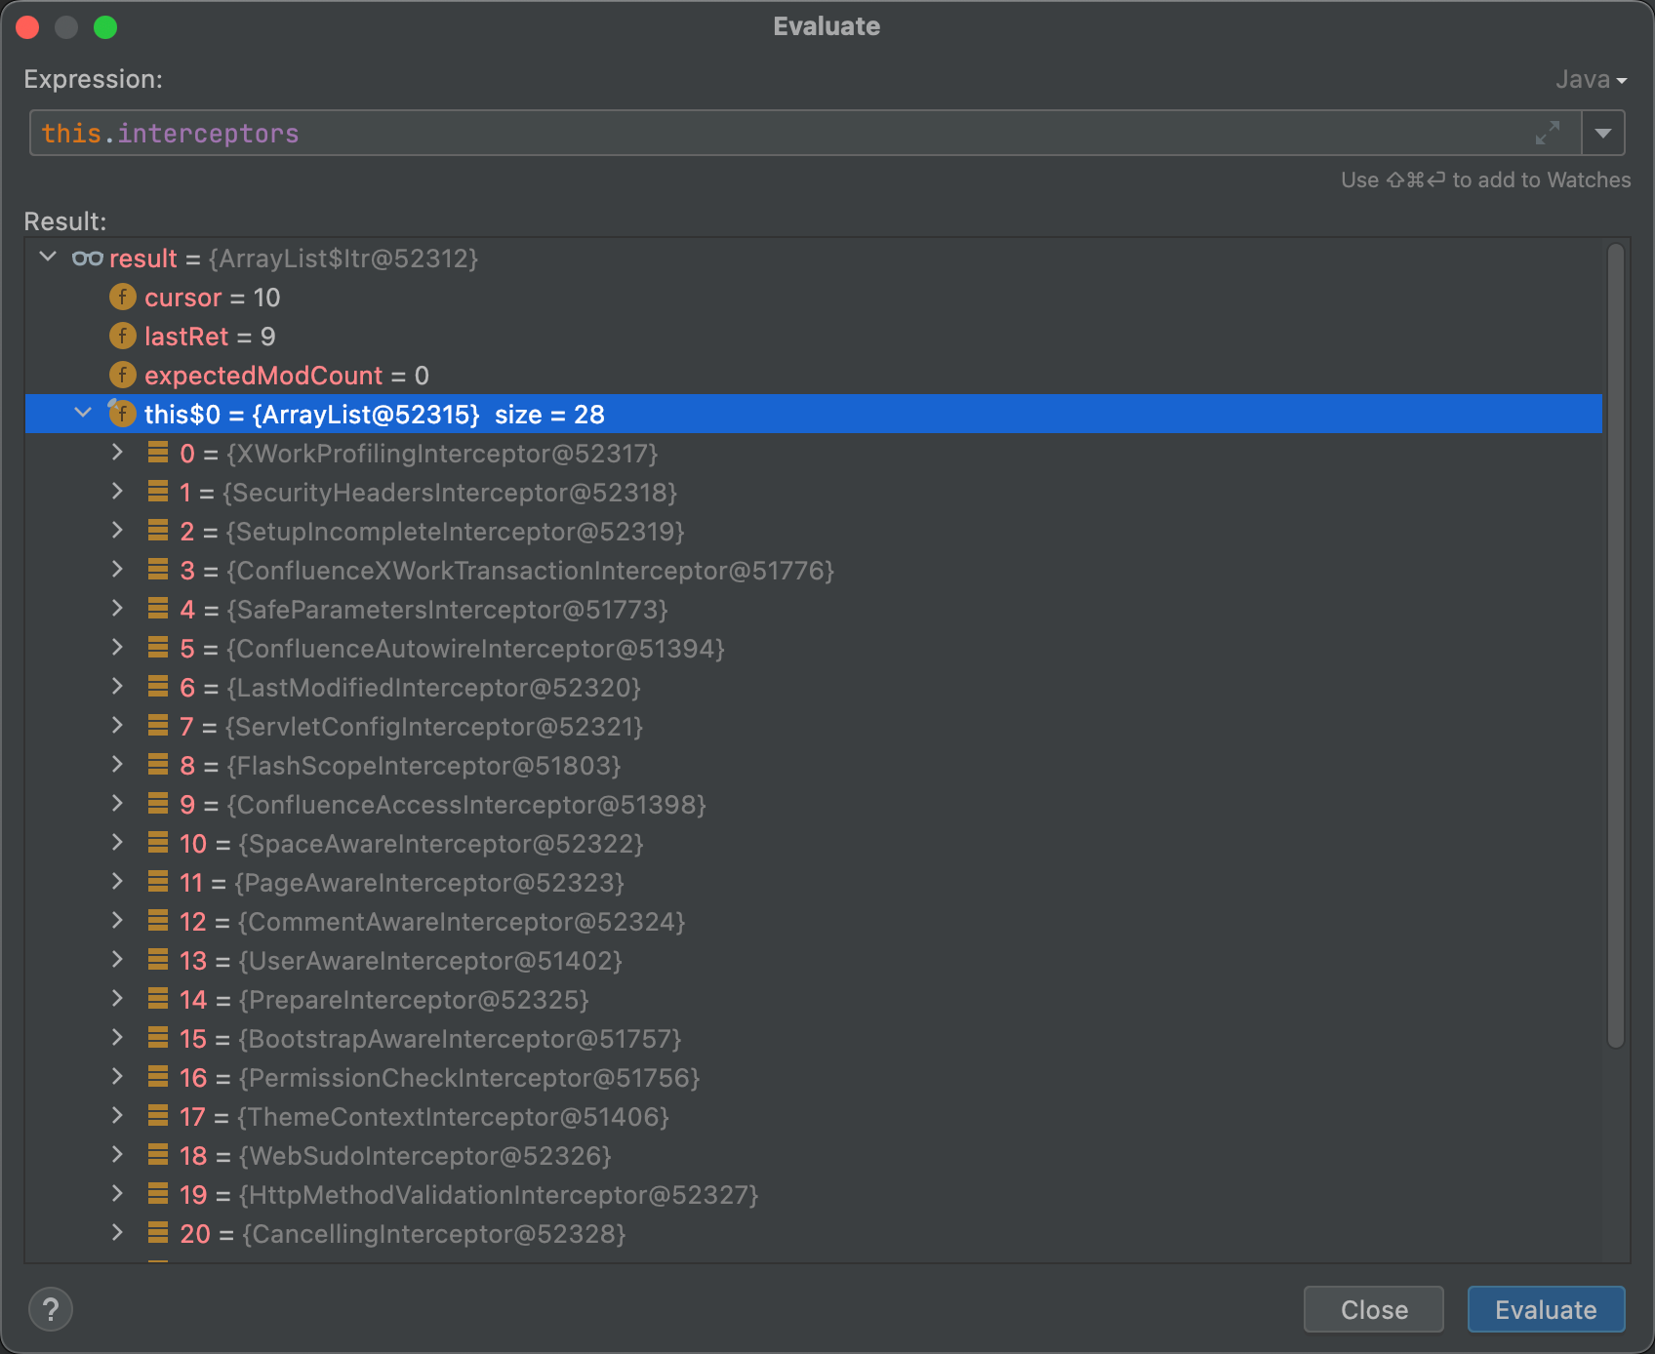
Task: Open the expression history dropdown arrow
Action: point(1603,133)
